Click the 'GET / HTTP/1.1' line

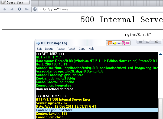coord(49,57)
